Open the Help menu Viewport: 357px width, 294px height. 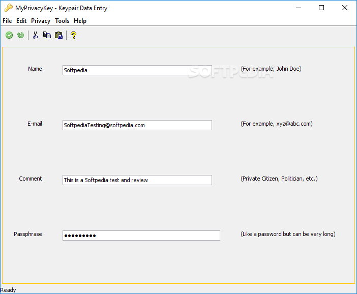click(x=80, y=21)
